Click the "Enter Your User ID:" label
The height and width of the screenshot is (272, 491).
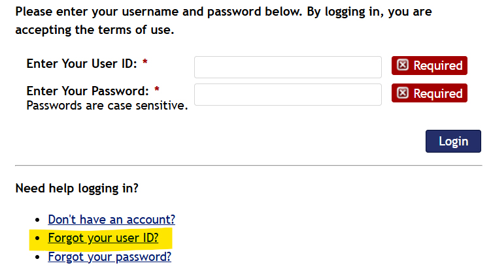tap(82, 64)
